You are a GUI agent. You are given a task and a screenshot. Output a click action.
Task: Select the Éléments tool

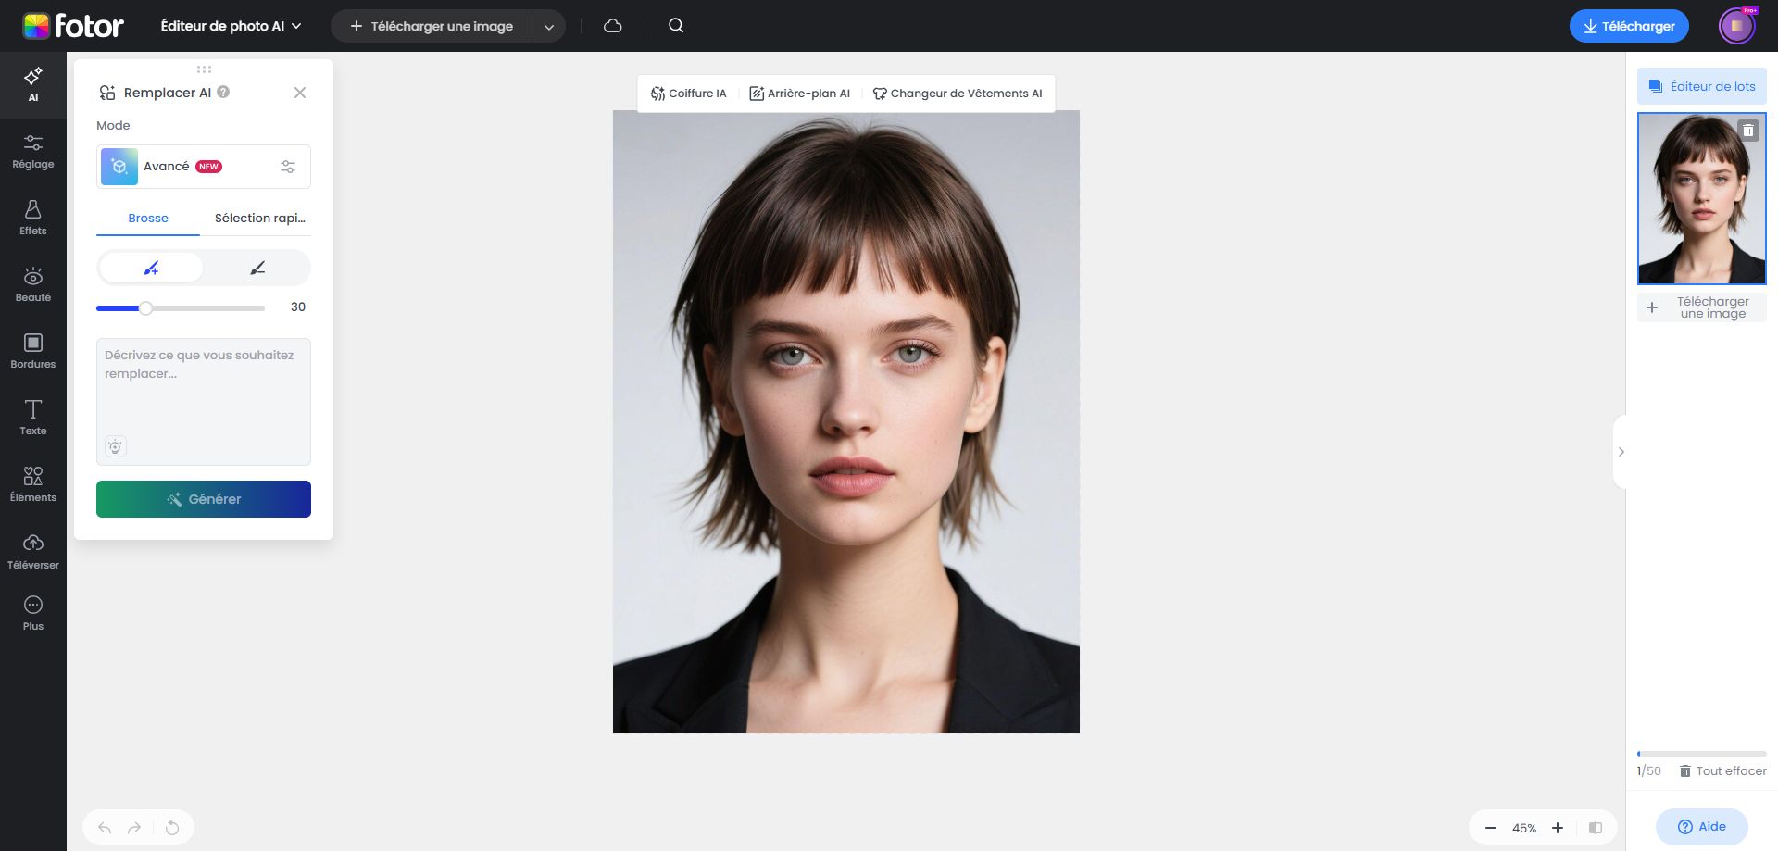tap(33, 483)
